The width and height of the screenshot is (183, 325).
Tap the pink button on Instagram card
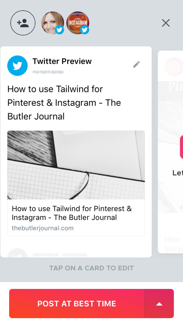(x=181, y=147)
